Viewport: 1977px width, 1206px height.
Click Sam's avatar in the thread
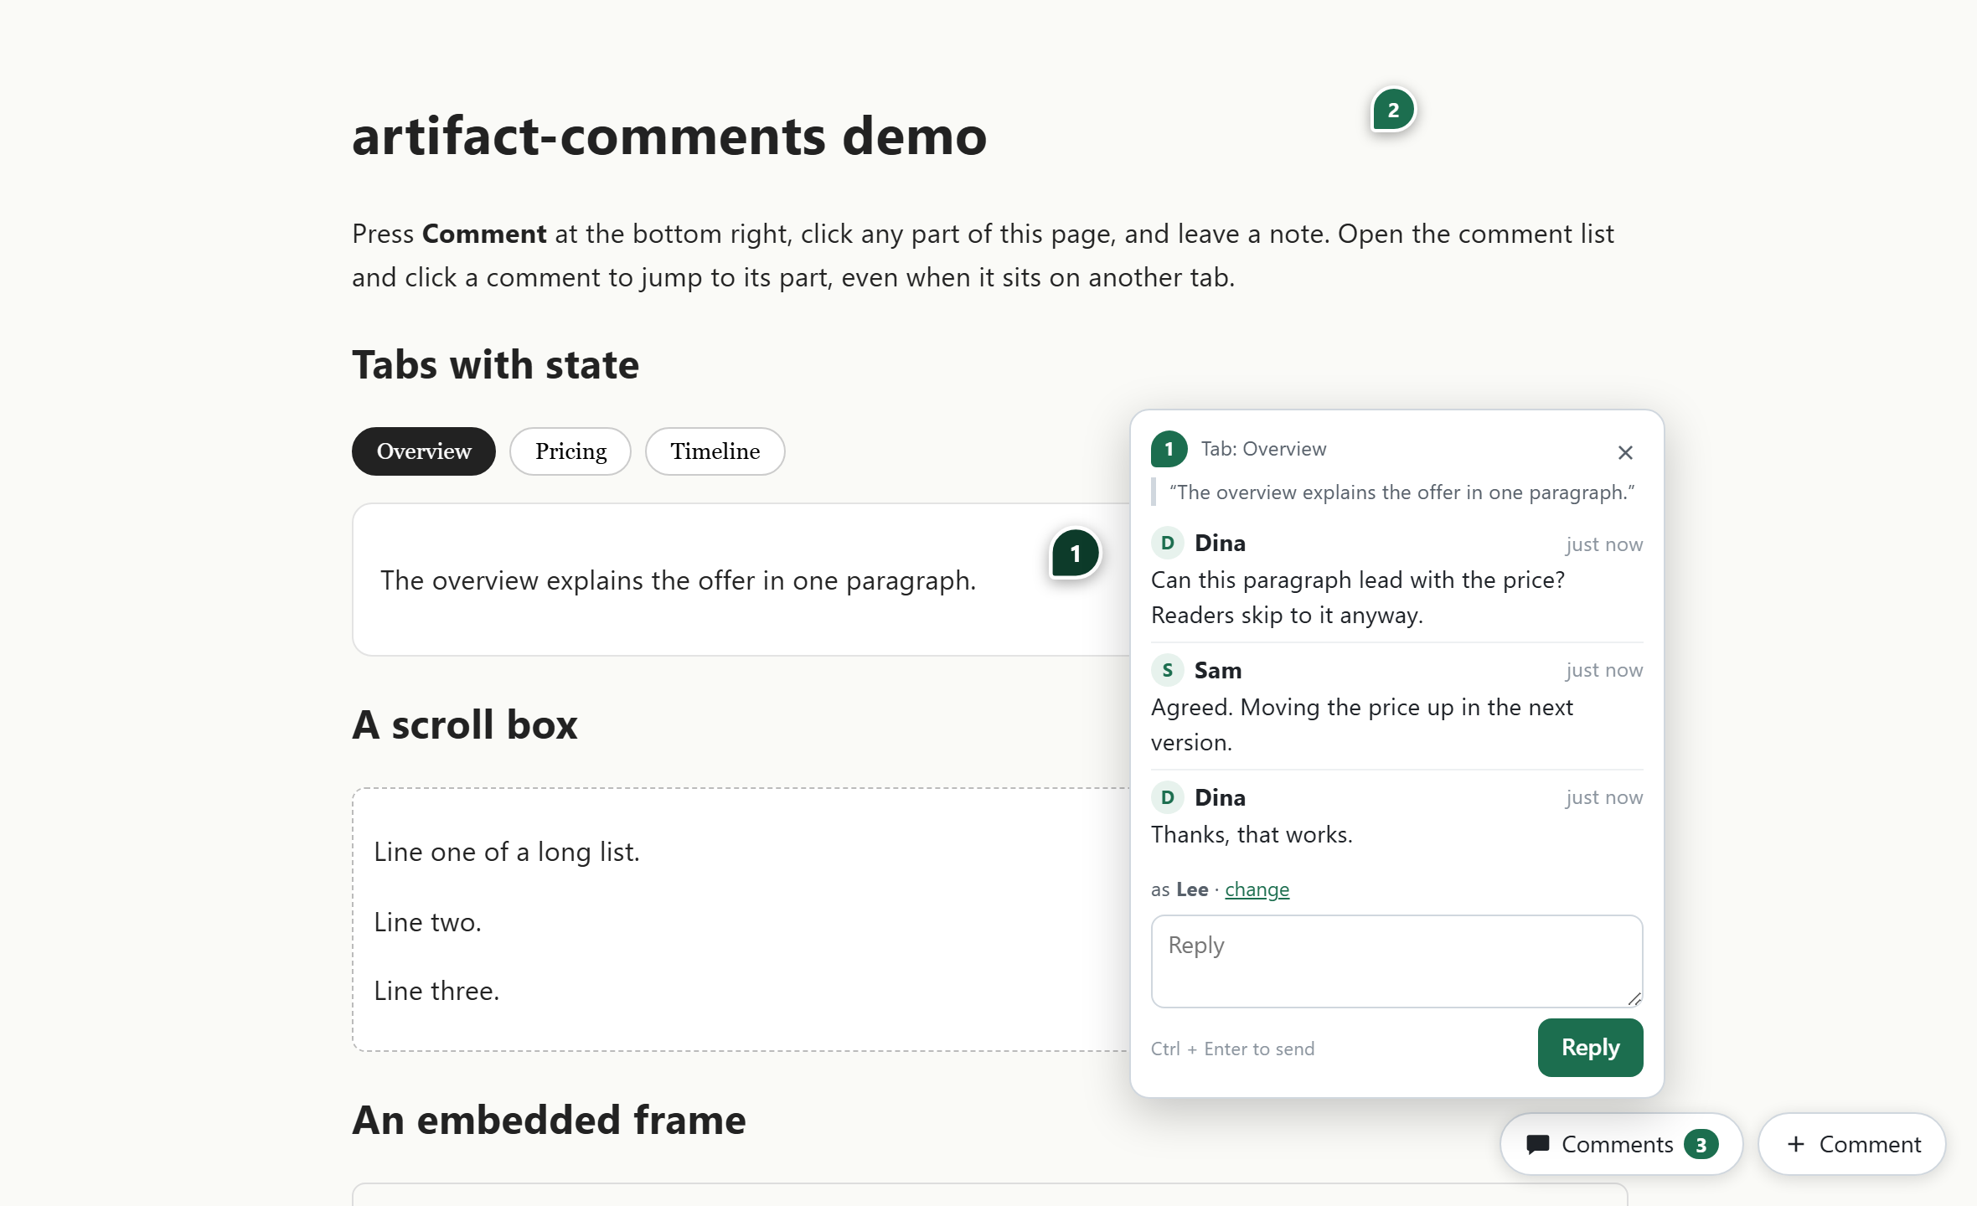pos(1167,670)
